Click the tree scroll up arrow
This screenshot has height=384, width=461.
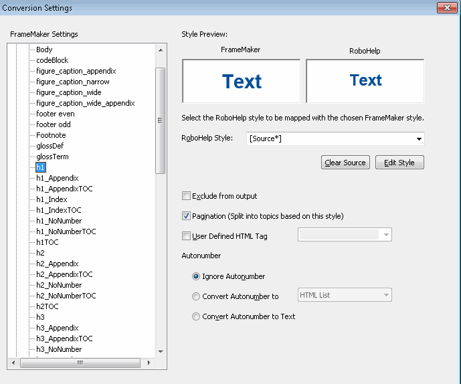(161, 50)
